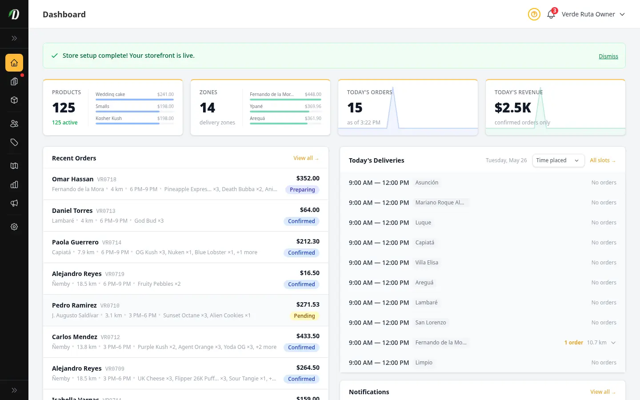This screenshot has width=640, height=400.
Task: Select the Villa Elisa zone tag
Action: coord(427,263)
